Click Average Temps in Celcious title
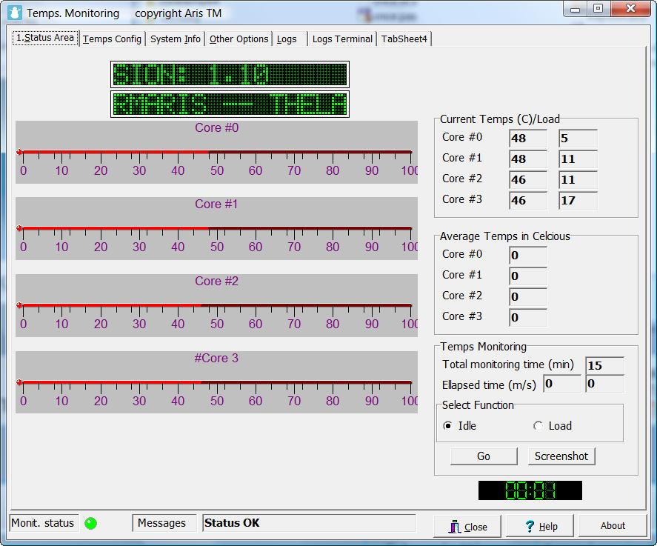This screenshot has height=546, width=657. pos(505,236)
